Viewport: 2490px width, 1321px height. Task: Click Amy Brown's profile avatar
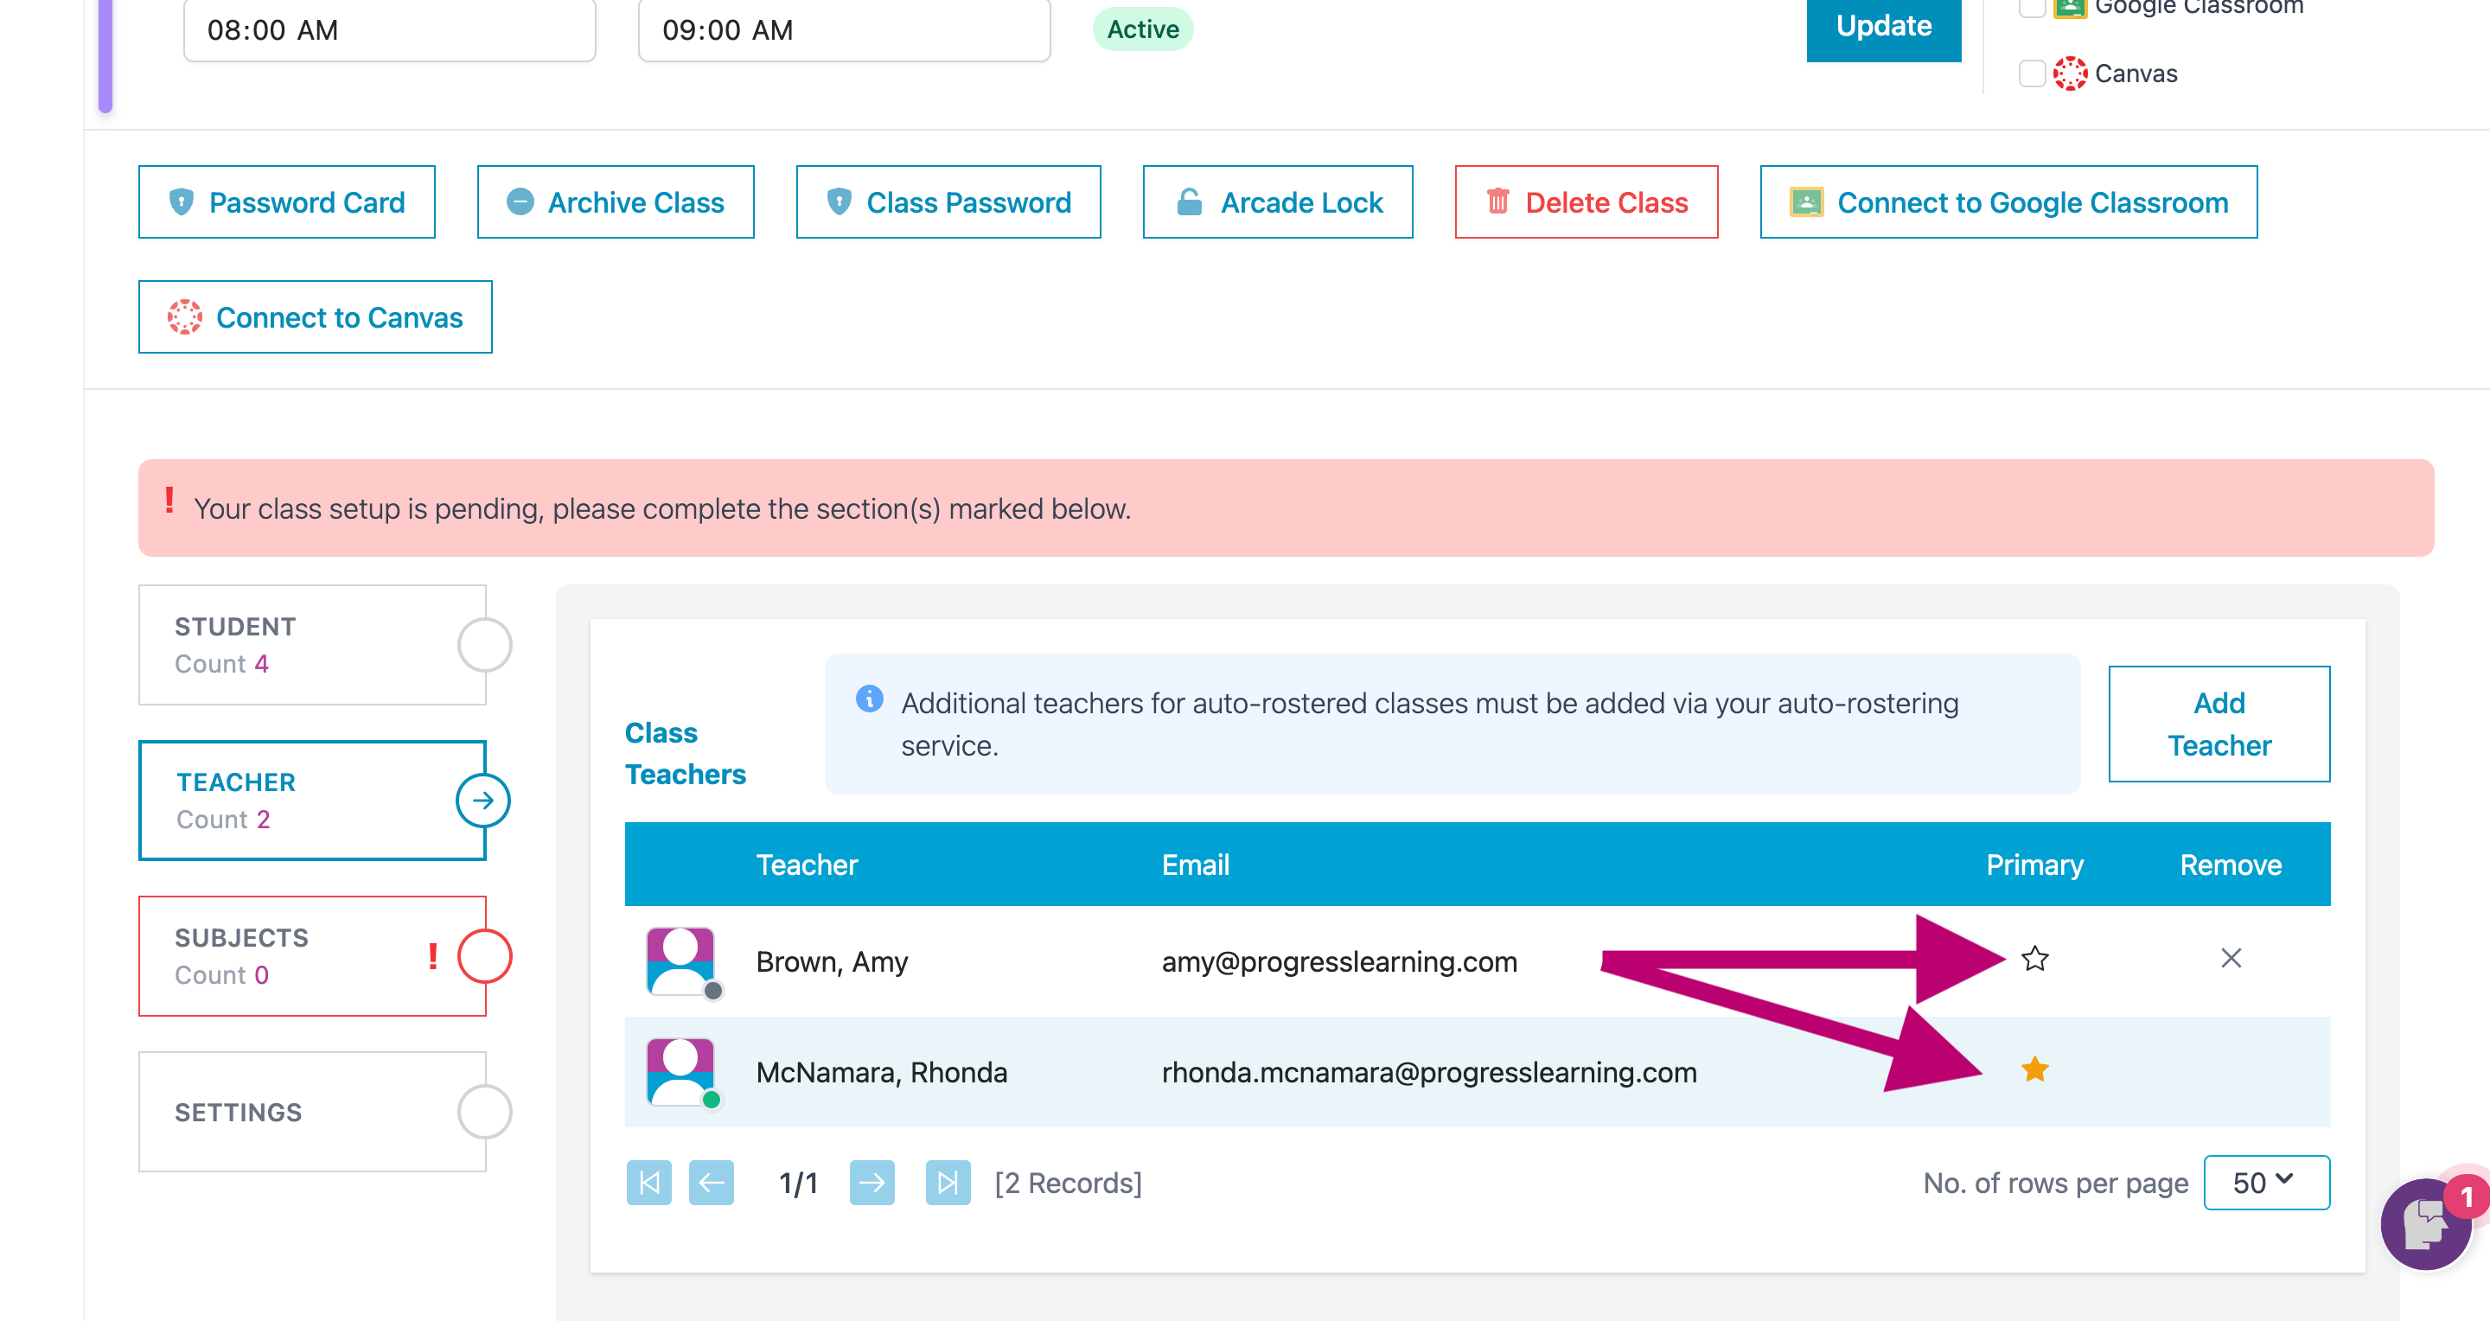click(680, 961)
